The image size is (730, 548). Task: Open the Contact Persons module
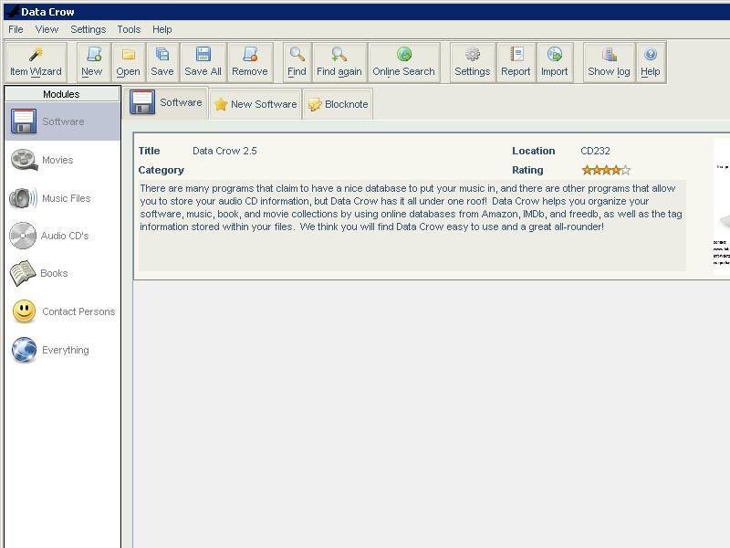62,311
